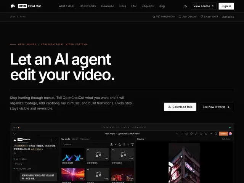This screenshot has width=244, height=183.
Task: Click the undo arrow in the demo editor toolbar
Action: (x=177, y=134)
